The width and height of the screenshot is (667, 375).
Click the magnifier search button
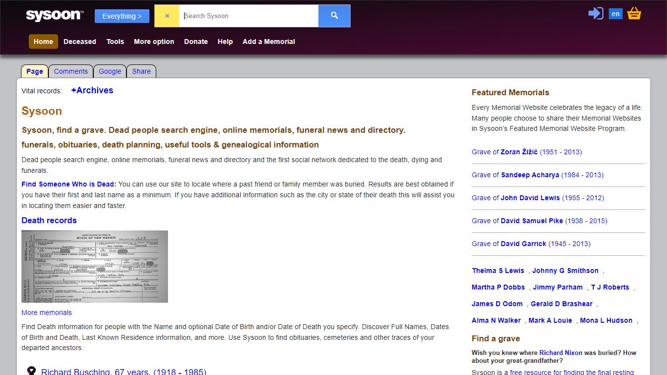334,16
